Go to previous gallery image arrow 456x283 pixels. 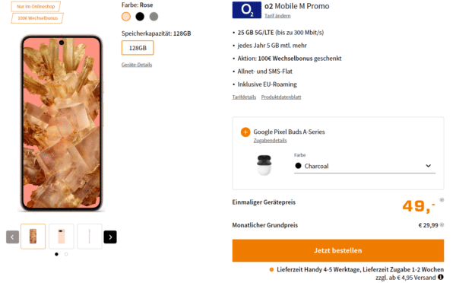pyautogui.click(x=12, y=237)
